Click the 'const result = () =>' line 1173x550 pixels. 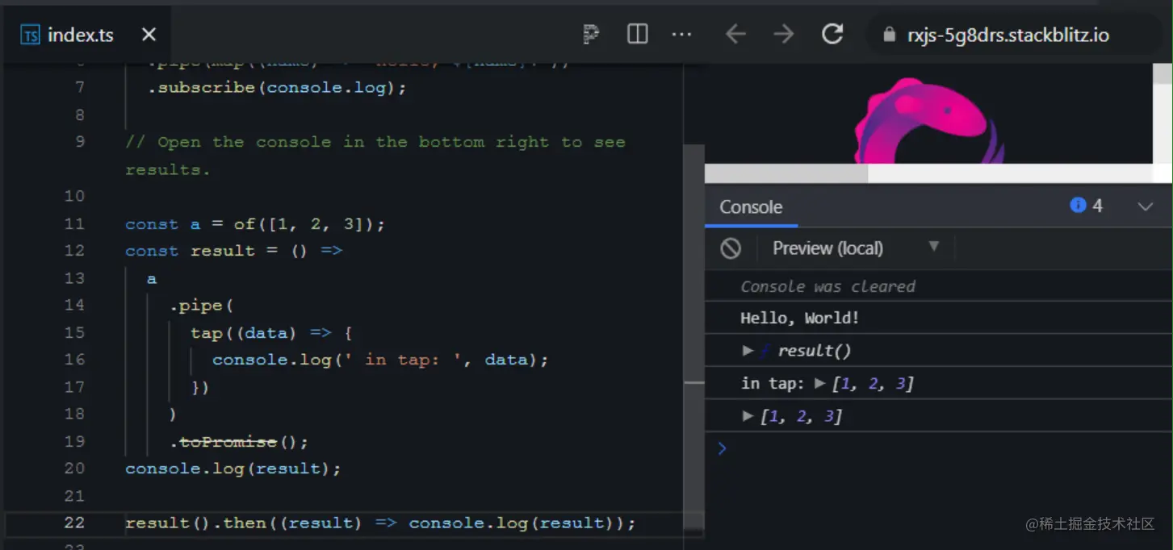[234, 251]
